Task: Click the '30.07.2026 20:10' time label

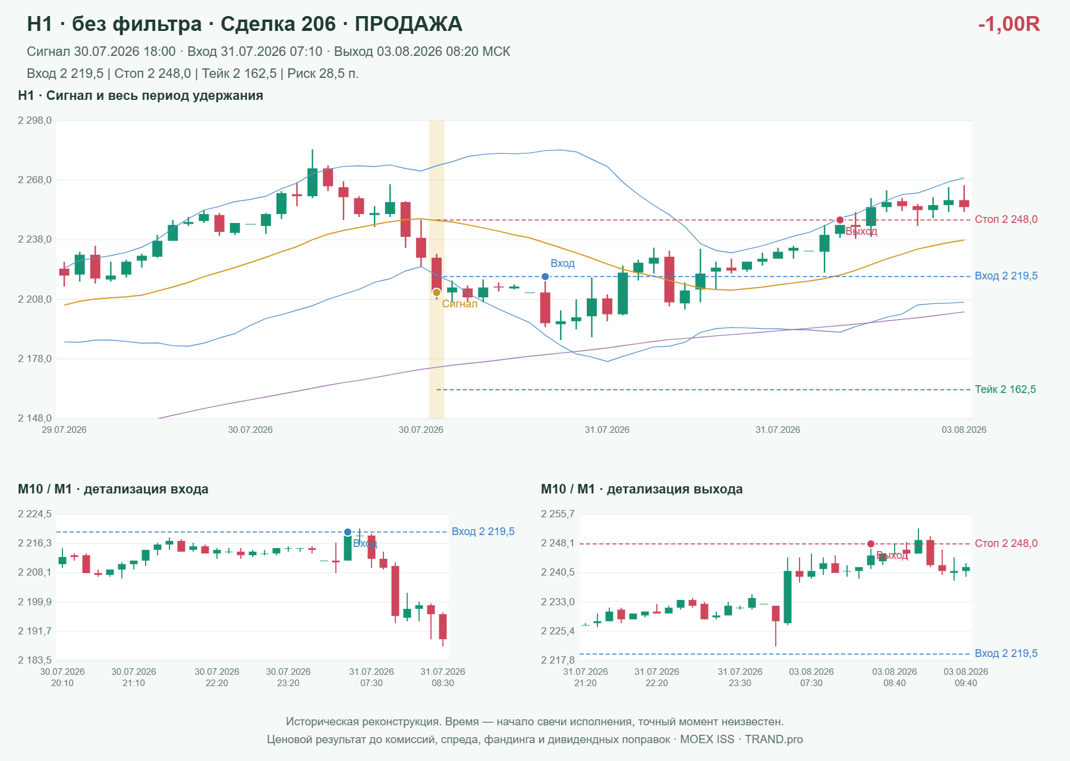Action: pyautogui.click(x=62, y=677)
